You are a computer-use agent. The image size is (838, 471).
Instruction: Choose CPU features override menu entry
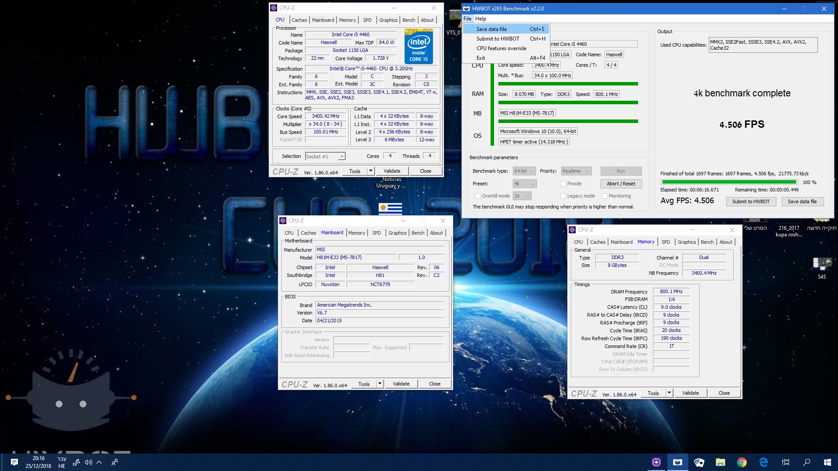pyautogui.click(x=506, y=48)
